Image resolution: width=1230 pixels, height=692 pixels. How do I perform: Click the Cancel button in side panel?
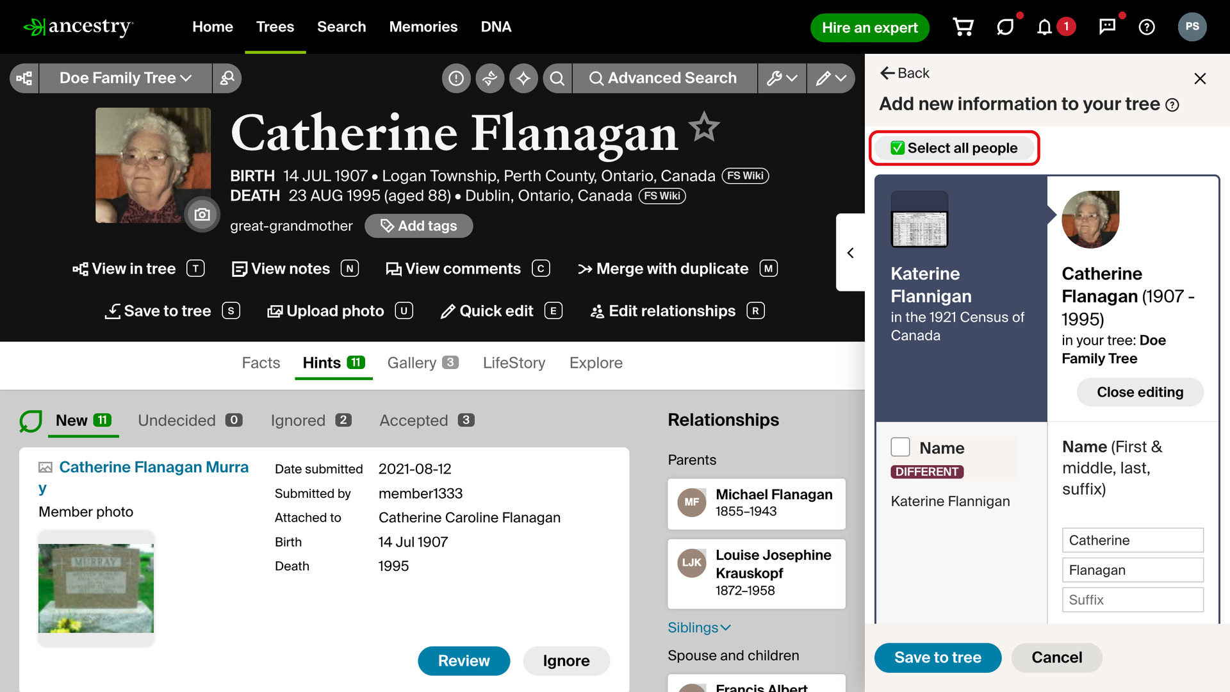coord(1056,657)
